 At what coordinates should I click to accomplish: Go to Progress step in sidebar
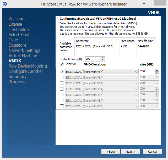tap(17, 82)
